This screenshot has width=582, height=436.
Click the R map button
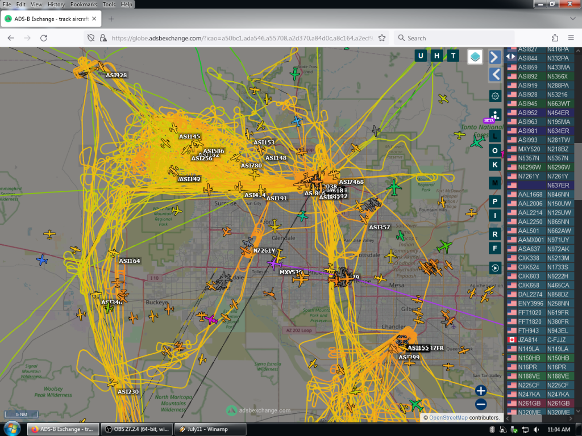click(495, 234)
